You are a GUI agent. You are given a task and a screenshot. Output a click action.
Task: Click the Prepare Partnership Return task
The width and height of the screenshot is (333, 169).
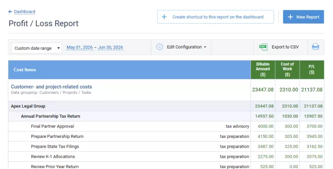[57, 137]
